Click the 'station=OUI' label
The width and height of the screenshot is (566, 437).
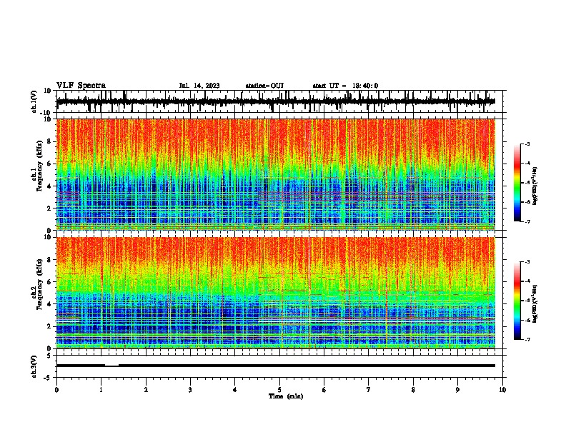pos(264,86)
